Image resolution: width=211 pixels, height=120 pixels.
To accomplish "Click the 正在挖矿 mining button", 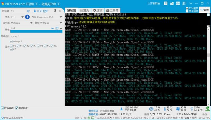I will click(41, 11).
